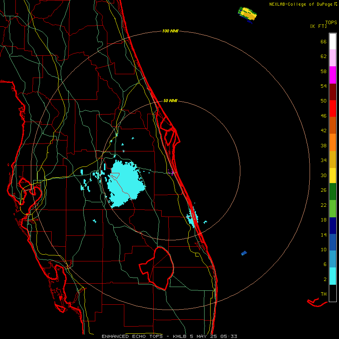Click the 05:33 timestamp in the caption

[x=229, y=336]
